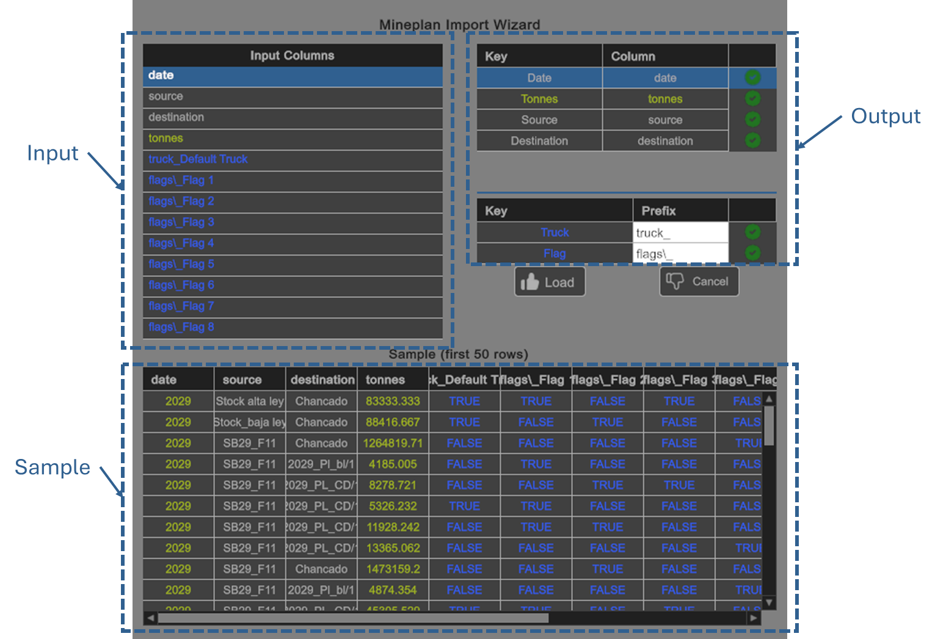Click the green check beside the Date key row
This screenshot has height=639, width=935.
click(752, 78)
